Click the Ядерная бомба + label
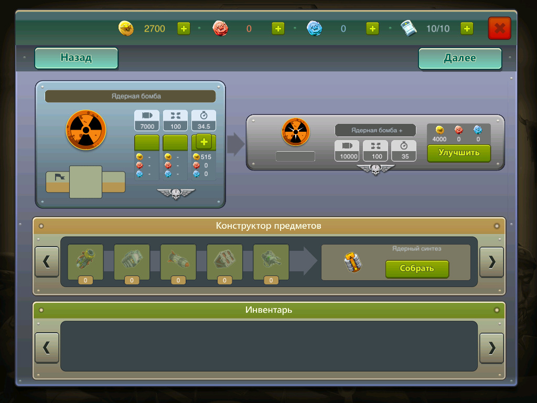The height and width of the screenshot is (403, 537). (377, 130)
